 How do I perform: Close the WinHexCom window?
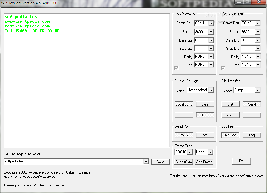pos(259,2)
